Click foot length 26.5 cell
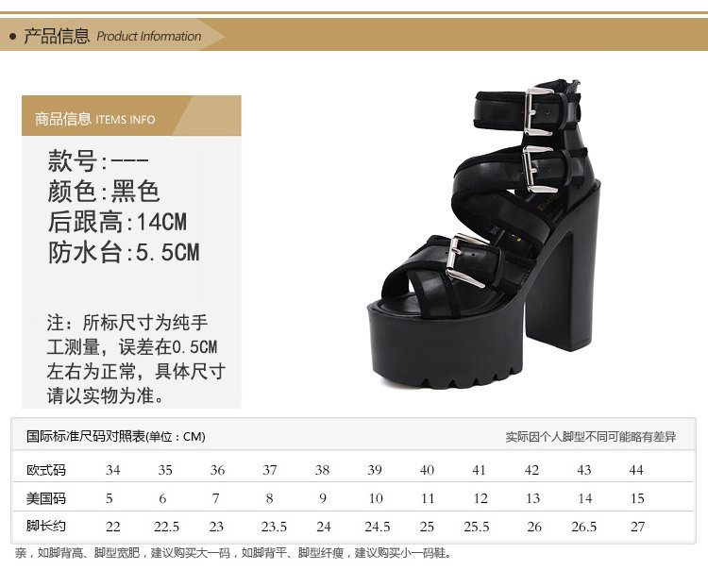Viewport: 708px width, 570px height. coord(583,527)
